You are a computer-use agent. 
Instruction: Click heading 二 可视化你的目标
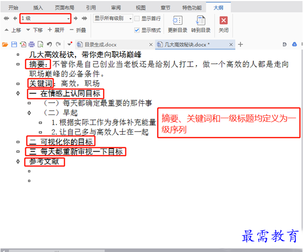61,142
